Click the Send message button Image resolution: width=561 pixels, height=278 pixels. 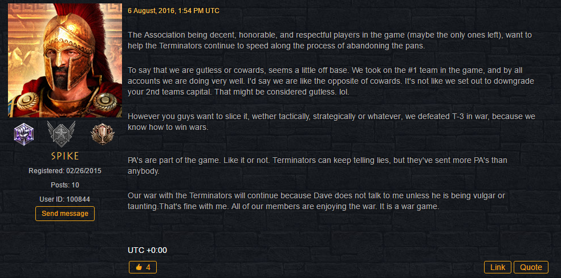tap(65, 214)
